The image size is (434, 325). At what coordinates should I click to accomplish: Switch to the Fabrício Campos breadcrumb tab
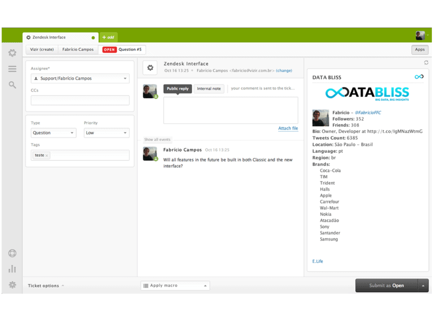(x=78, y=50)
